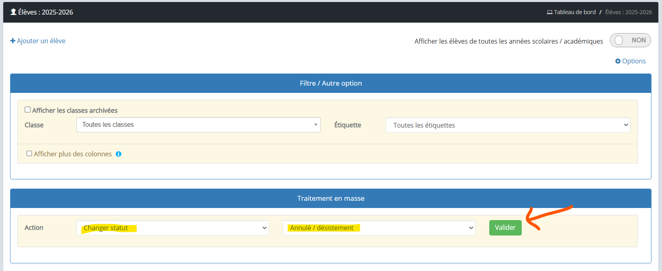The width and height of the screenshot is (662, 271).
Task: Check the Afficher plus des colonnes box
Action: click(x=29, y=153)
